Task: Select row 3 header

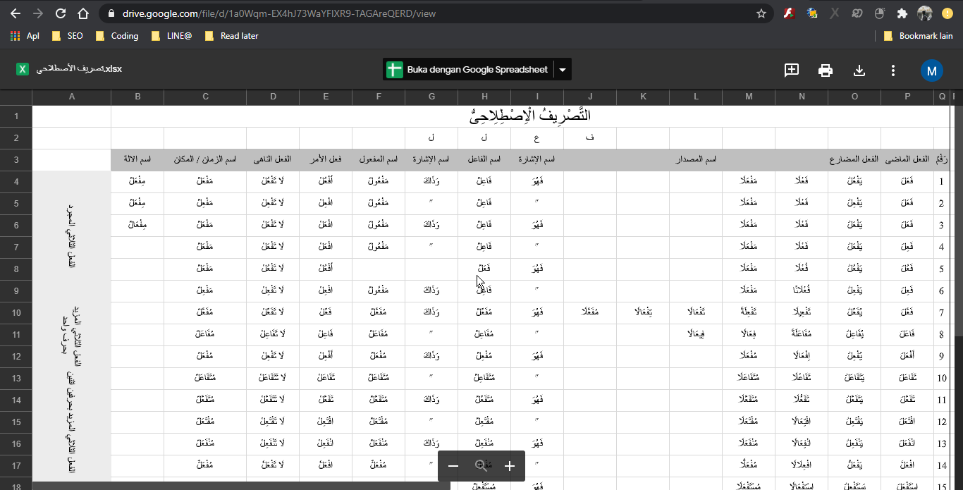Action: point(16,160)
